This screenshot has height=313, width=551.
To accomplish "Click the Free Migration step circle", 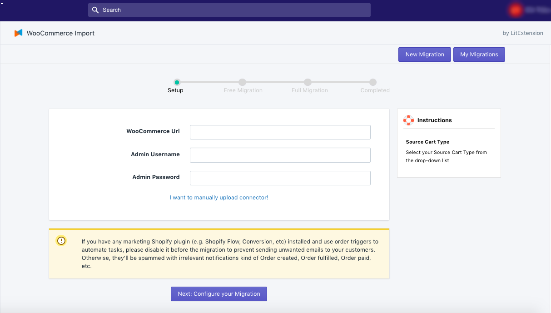I will click(243, 82).
